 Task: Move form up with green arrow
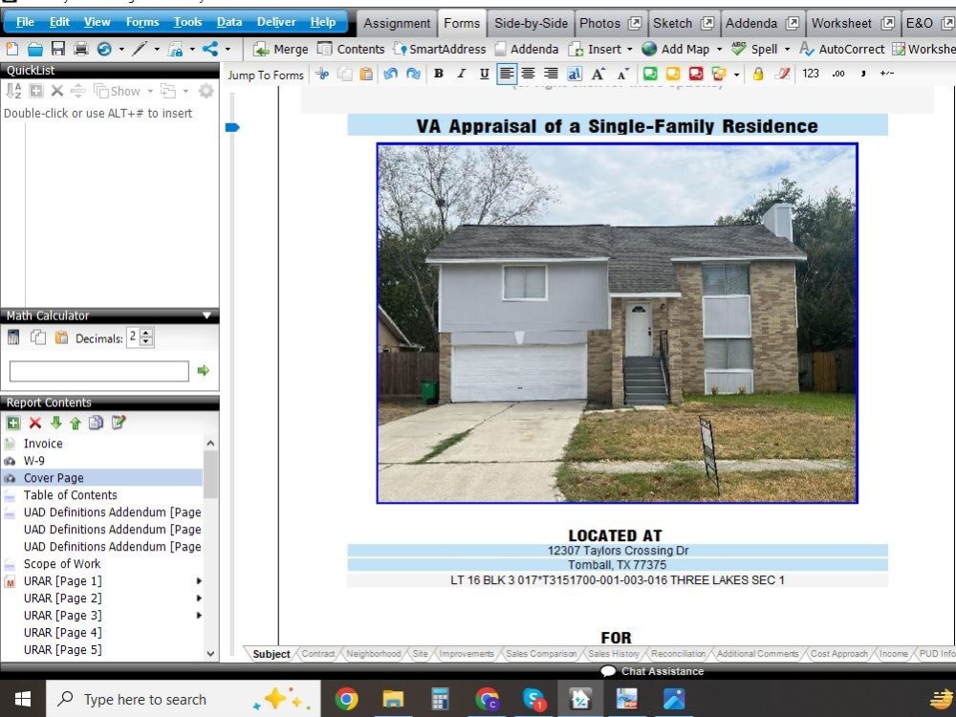(x=76, y=423)
